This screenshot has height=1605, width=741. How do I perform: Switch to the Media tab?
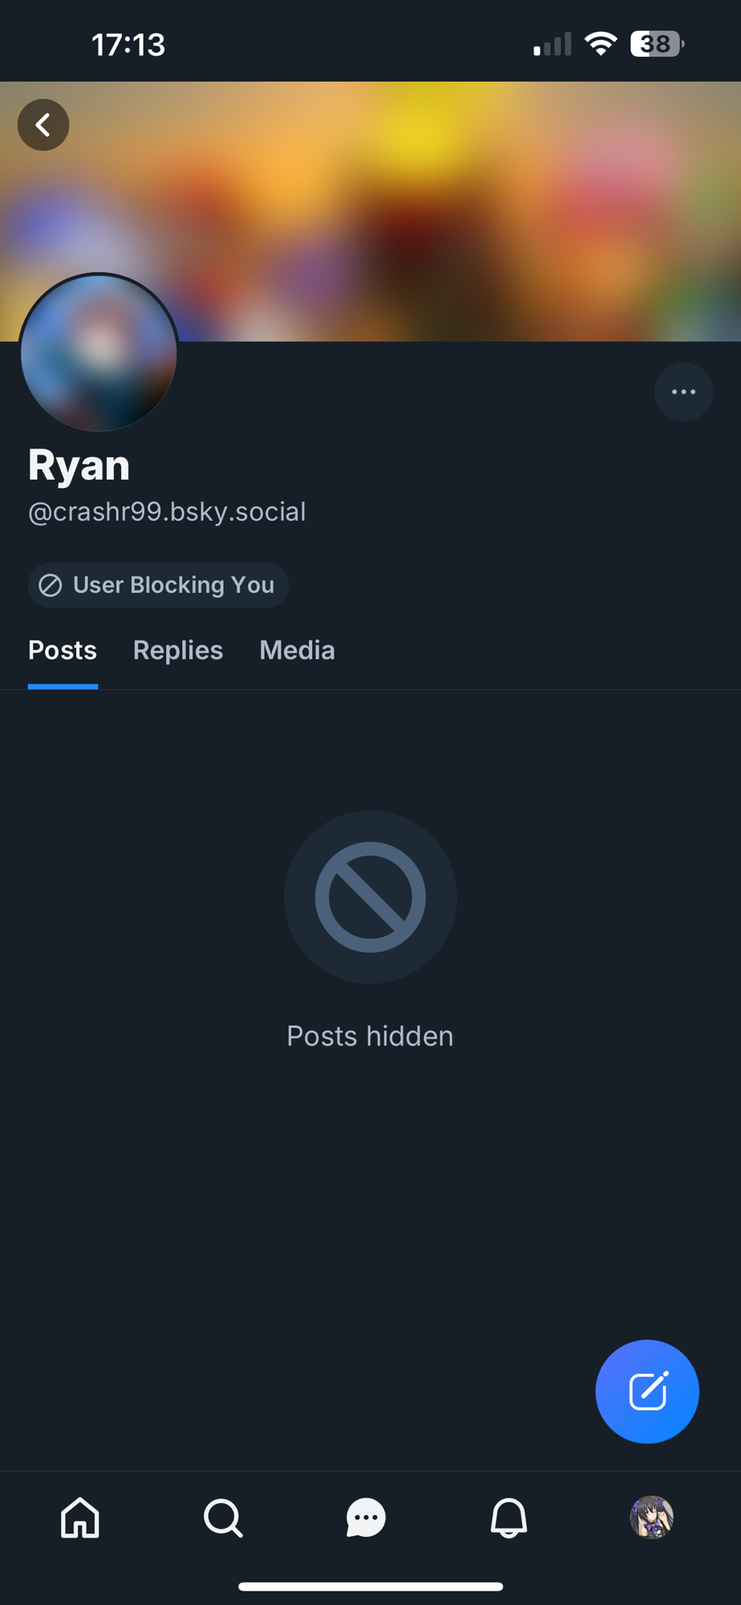297,650
